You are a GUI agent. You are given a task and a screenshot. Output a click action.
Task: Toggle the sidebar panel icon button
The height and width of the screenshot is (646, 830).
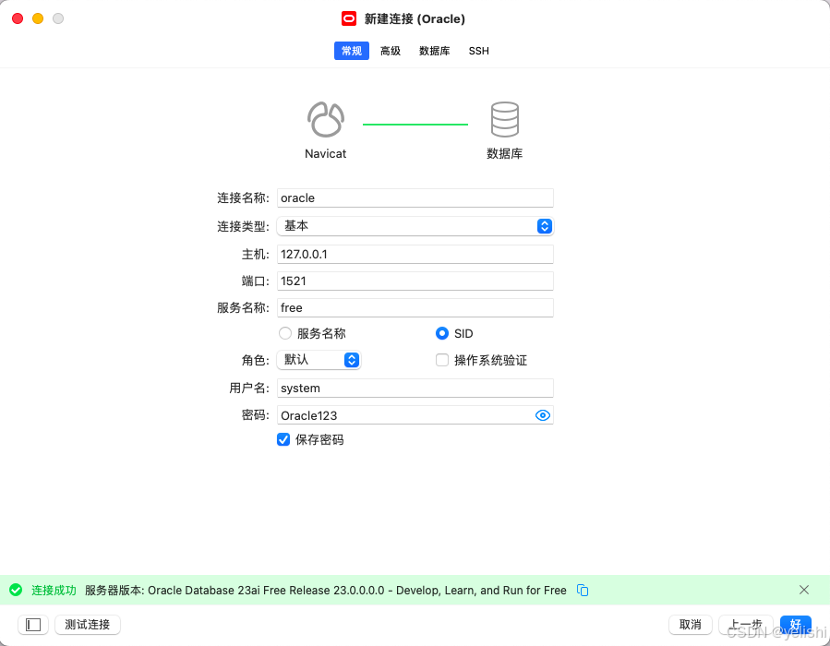click(33, 625)
